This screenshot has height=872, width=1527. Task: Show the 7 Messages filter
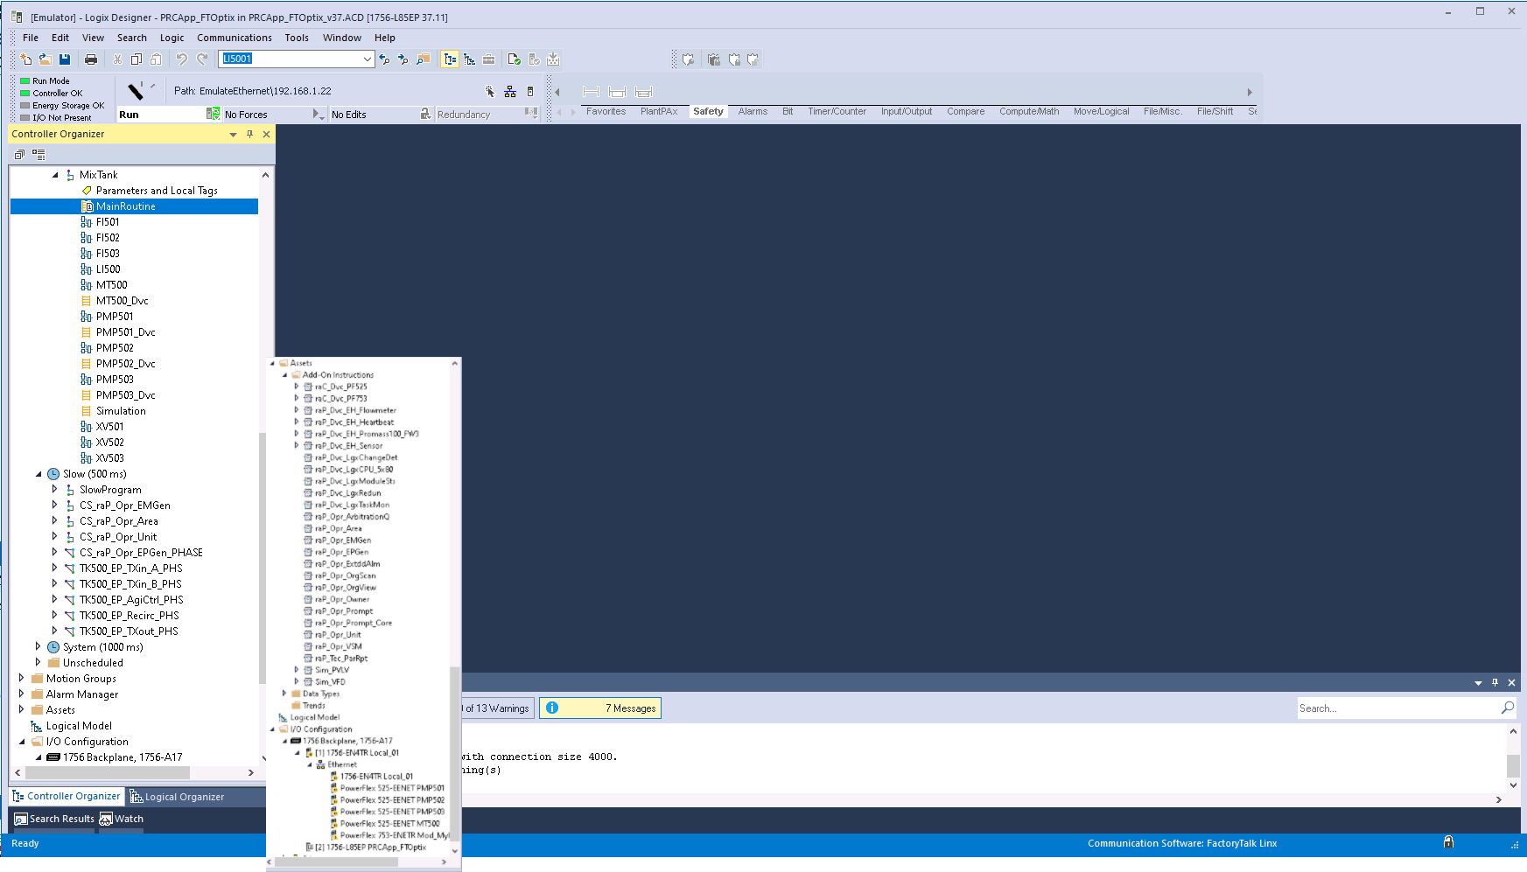coord(600,708)
